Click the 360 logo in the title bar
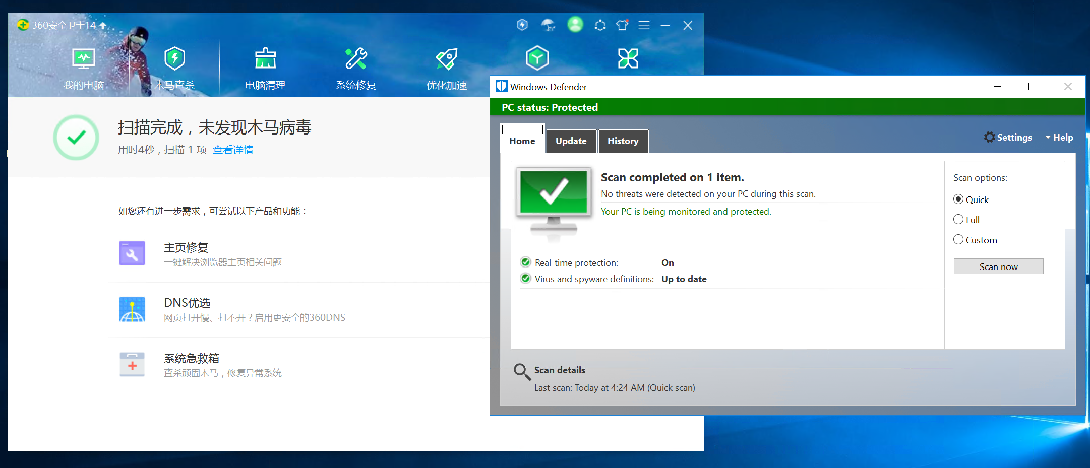The width and height of the screenshot is (1090, 468). (23, 25)
